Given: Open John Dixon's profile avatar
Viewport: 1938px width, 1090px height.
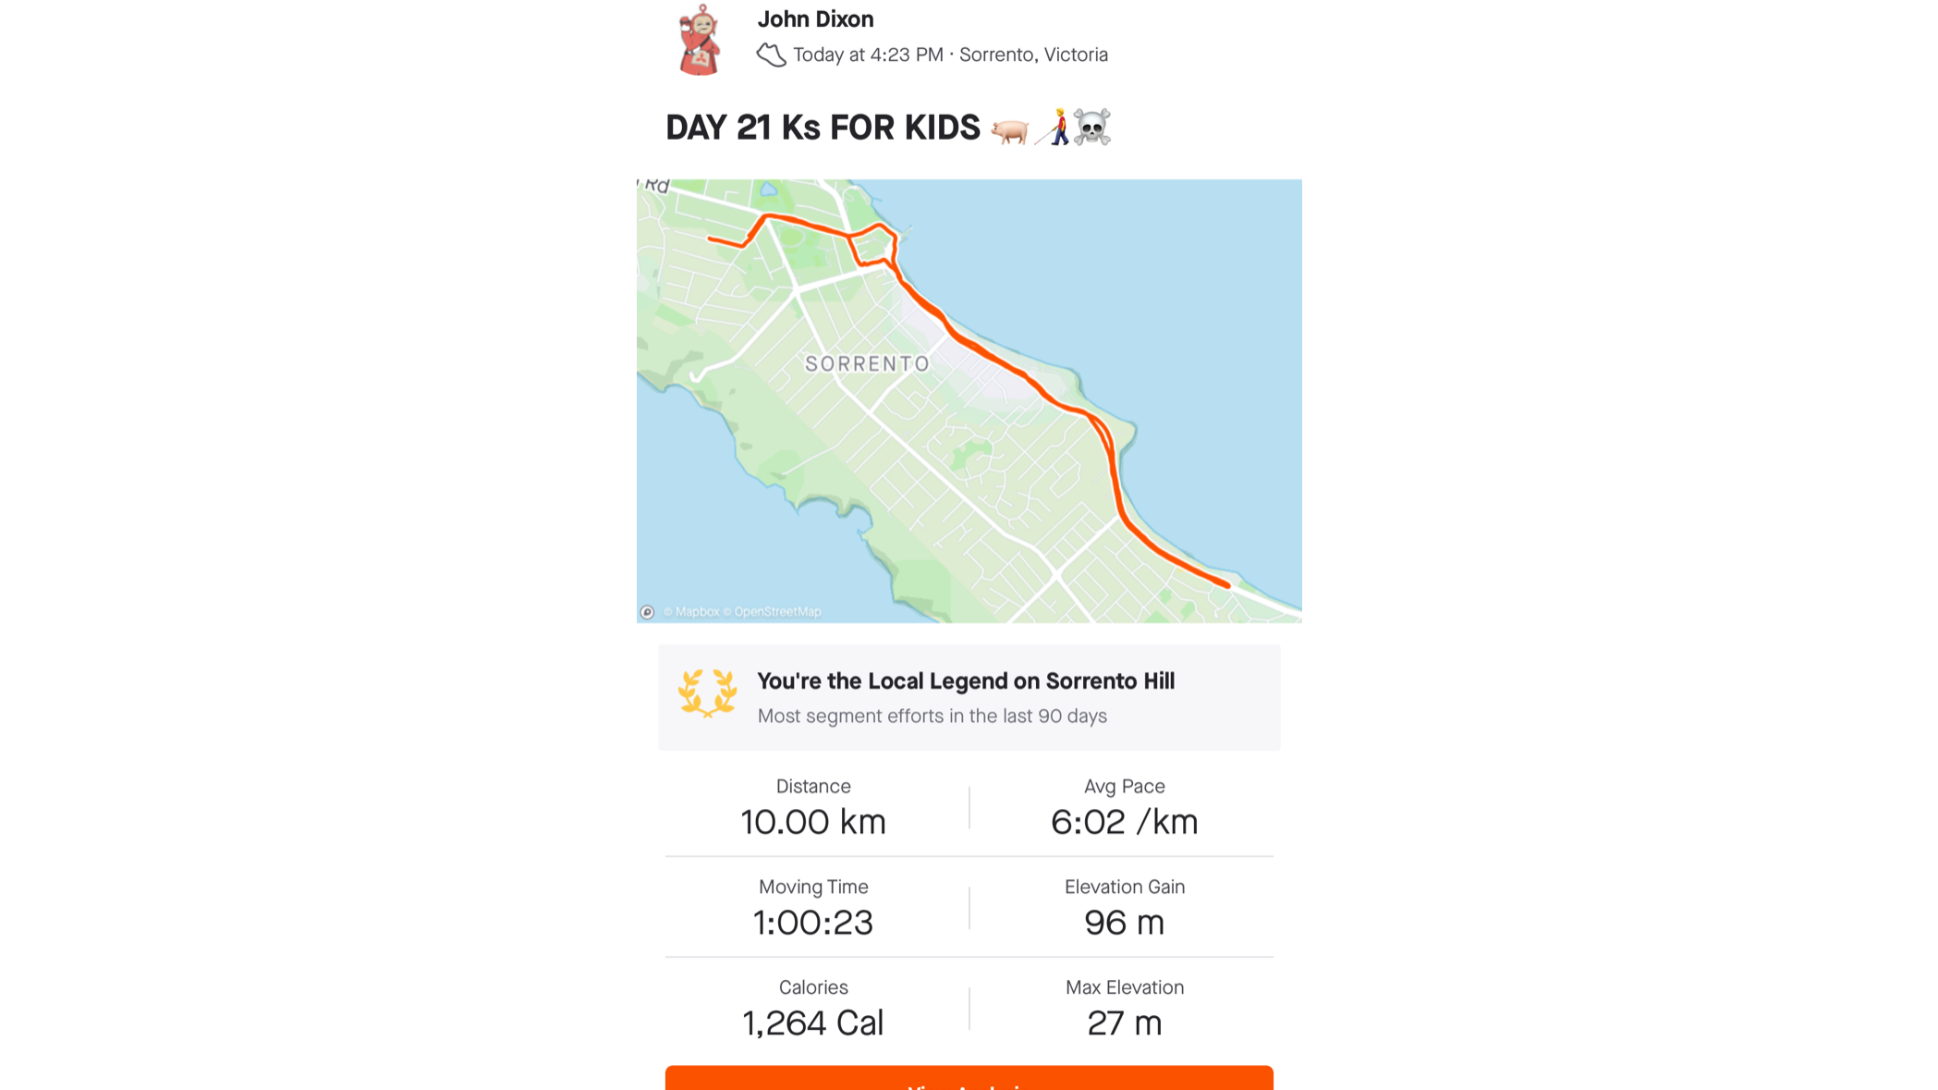Looking at the screenshot, I should pos(700,39).
